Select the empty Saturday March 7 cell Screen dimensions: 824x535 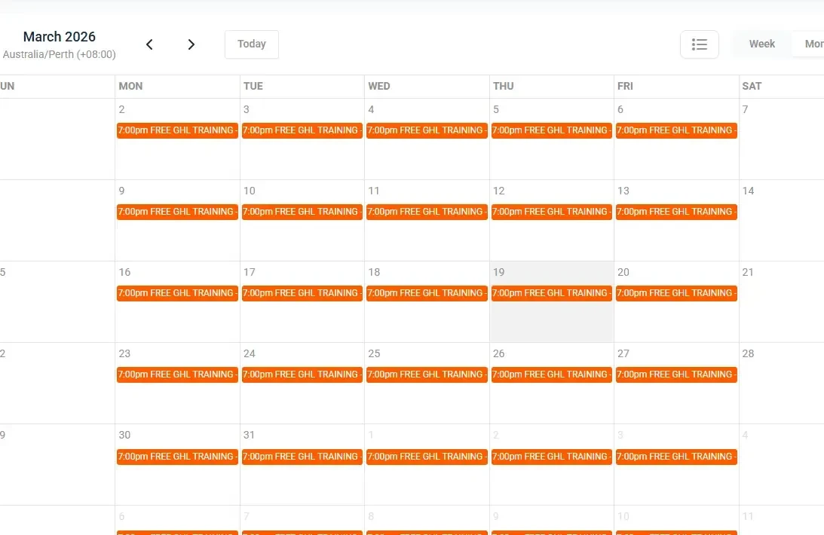click(782, 139)
